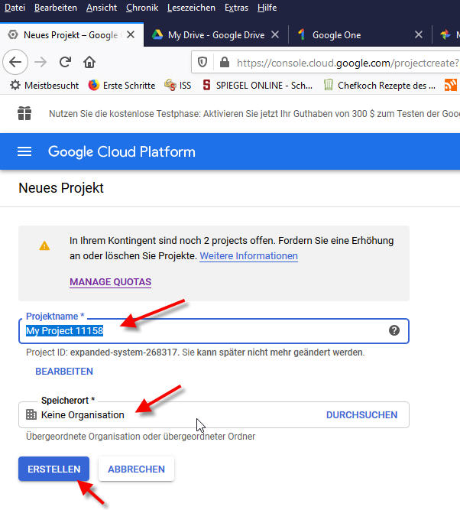Viewport: 460px width, 510px height.
Task: Click the shield tracking protection icon
Action: pos(202,62)
